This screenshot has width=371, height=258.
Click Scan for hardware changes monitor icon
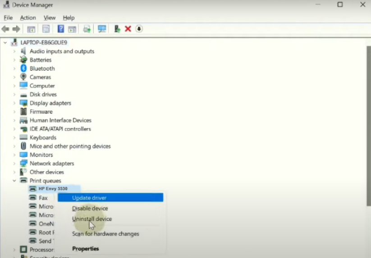(x=102, y=29)
